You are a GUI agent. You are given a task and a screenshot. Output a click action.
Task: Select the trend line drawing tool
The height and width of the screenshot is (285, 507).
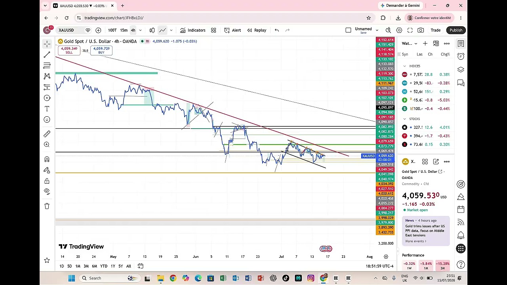(47, 55)
